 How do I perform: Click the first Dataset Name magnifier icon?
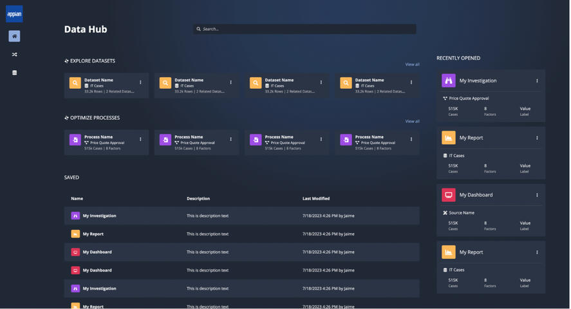(x=75, y=83)
